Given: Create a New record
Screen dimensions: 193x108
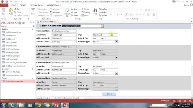Looking at the screenshot, I should point(74,9).
